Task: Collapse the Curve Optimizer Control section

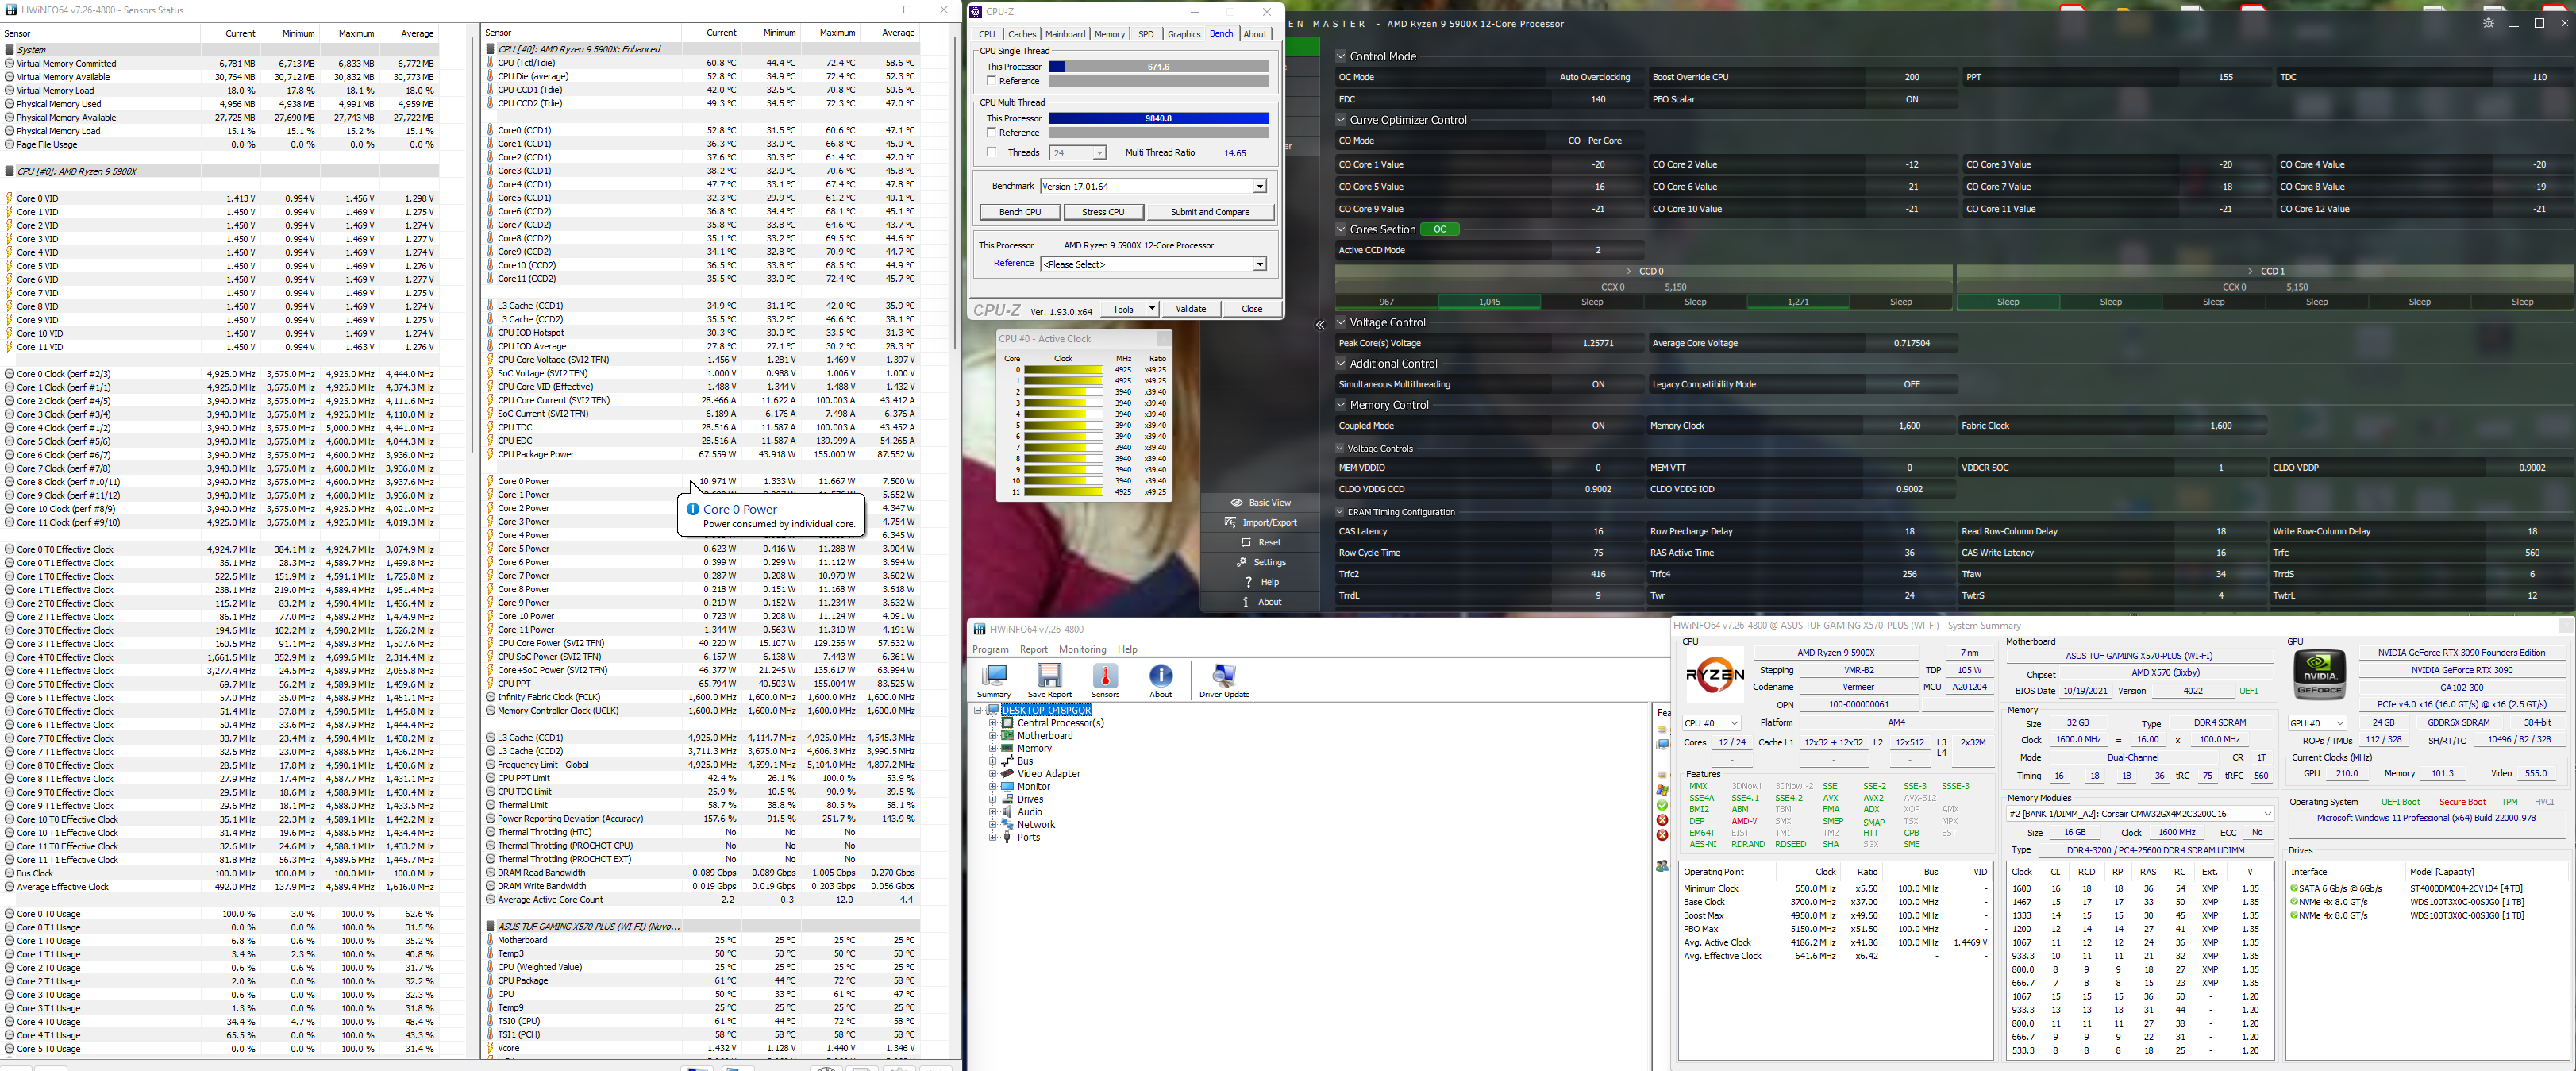Action: click(x=1341, y=120)
